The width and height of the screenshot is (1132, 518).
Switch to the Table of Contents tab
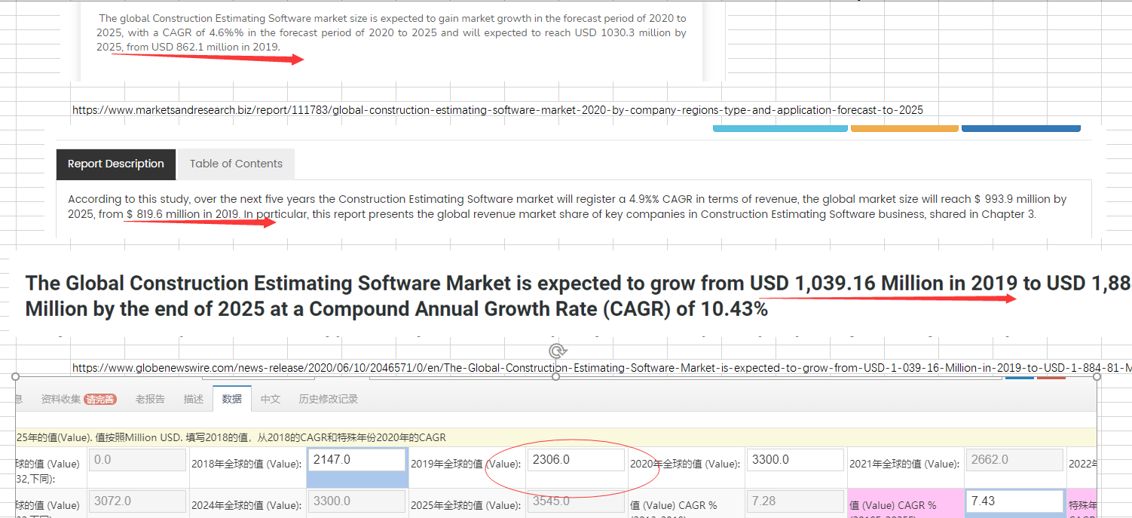coord(236,164)
